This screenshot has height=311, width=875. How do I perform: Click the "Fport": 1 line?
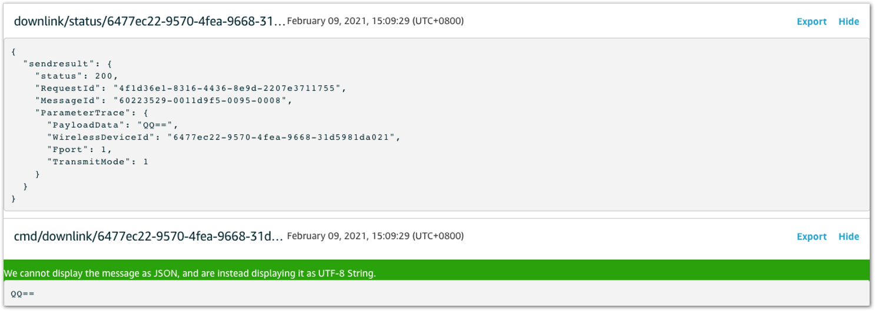click(79, 150)
